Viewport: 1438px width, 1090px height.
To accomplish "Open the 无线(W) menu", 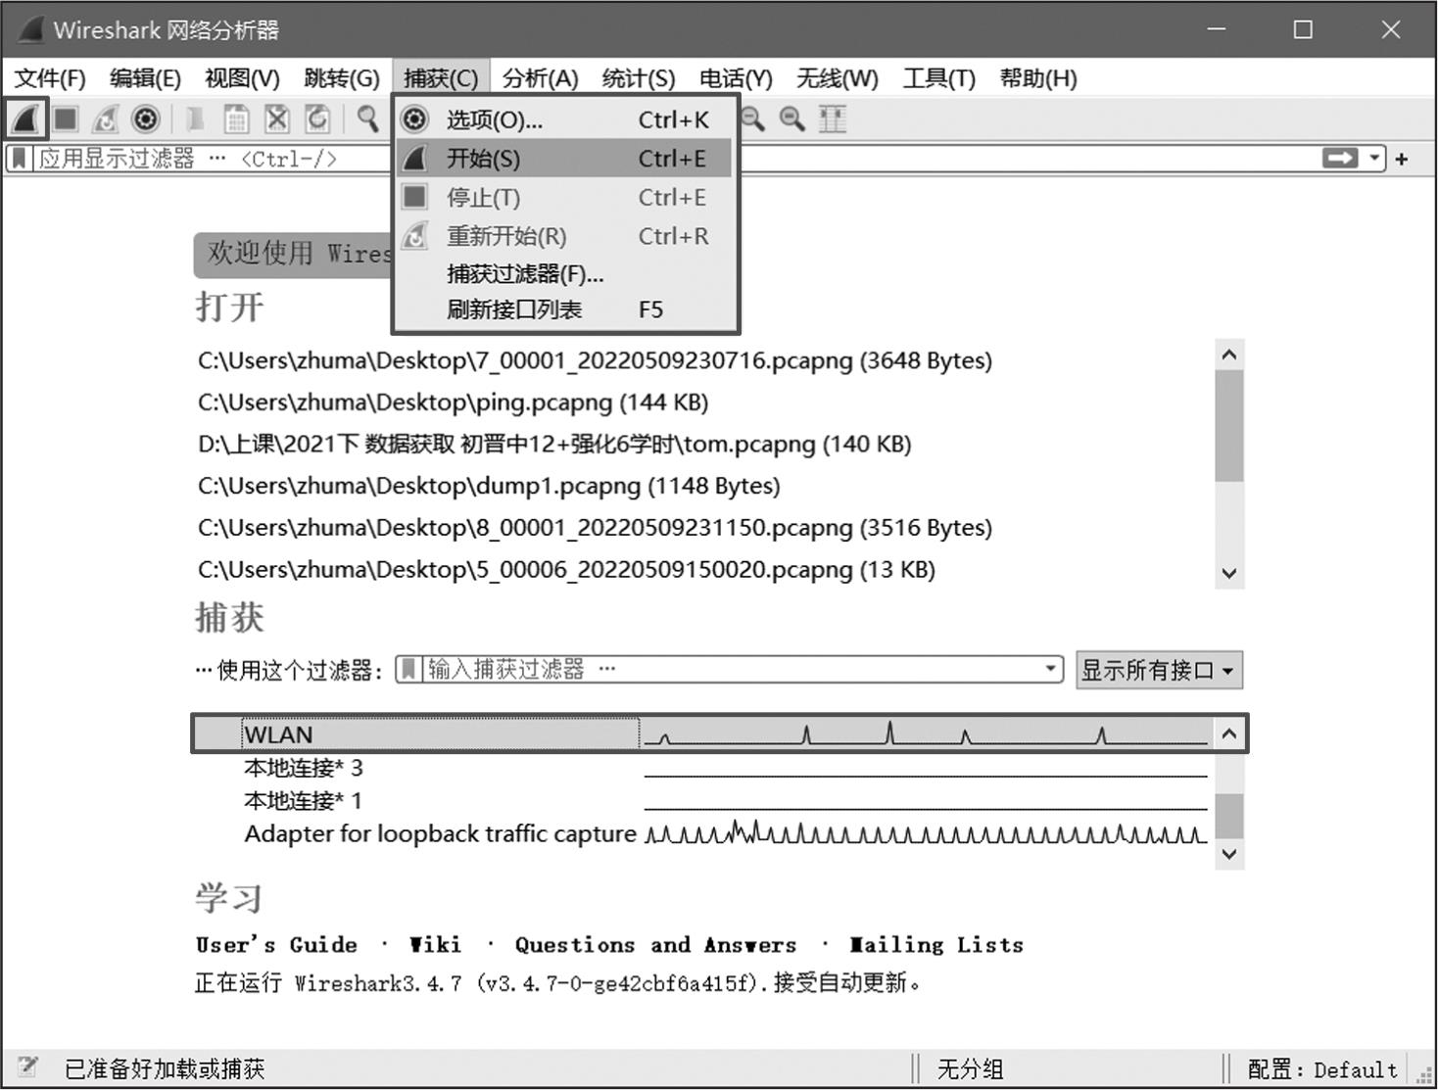I will point(838,78).
